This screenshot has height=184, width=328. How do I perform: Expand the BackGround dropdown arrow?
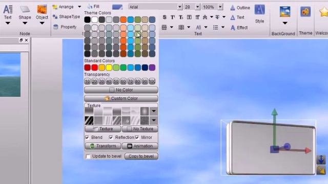285,23
